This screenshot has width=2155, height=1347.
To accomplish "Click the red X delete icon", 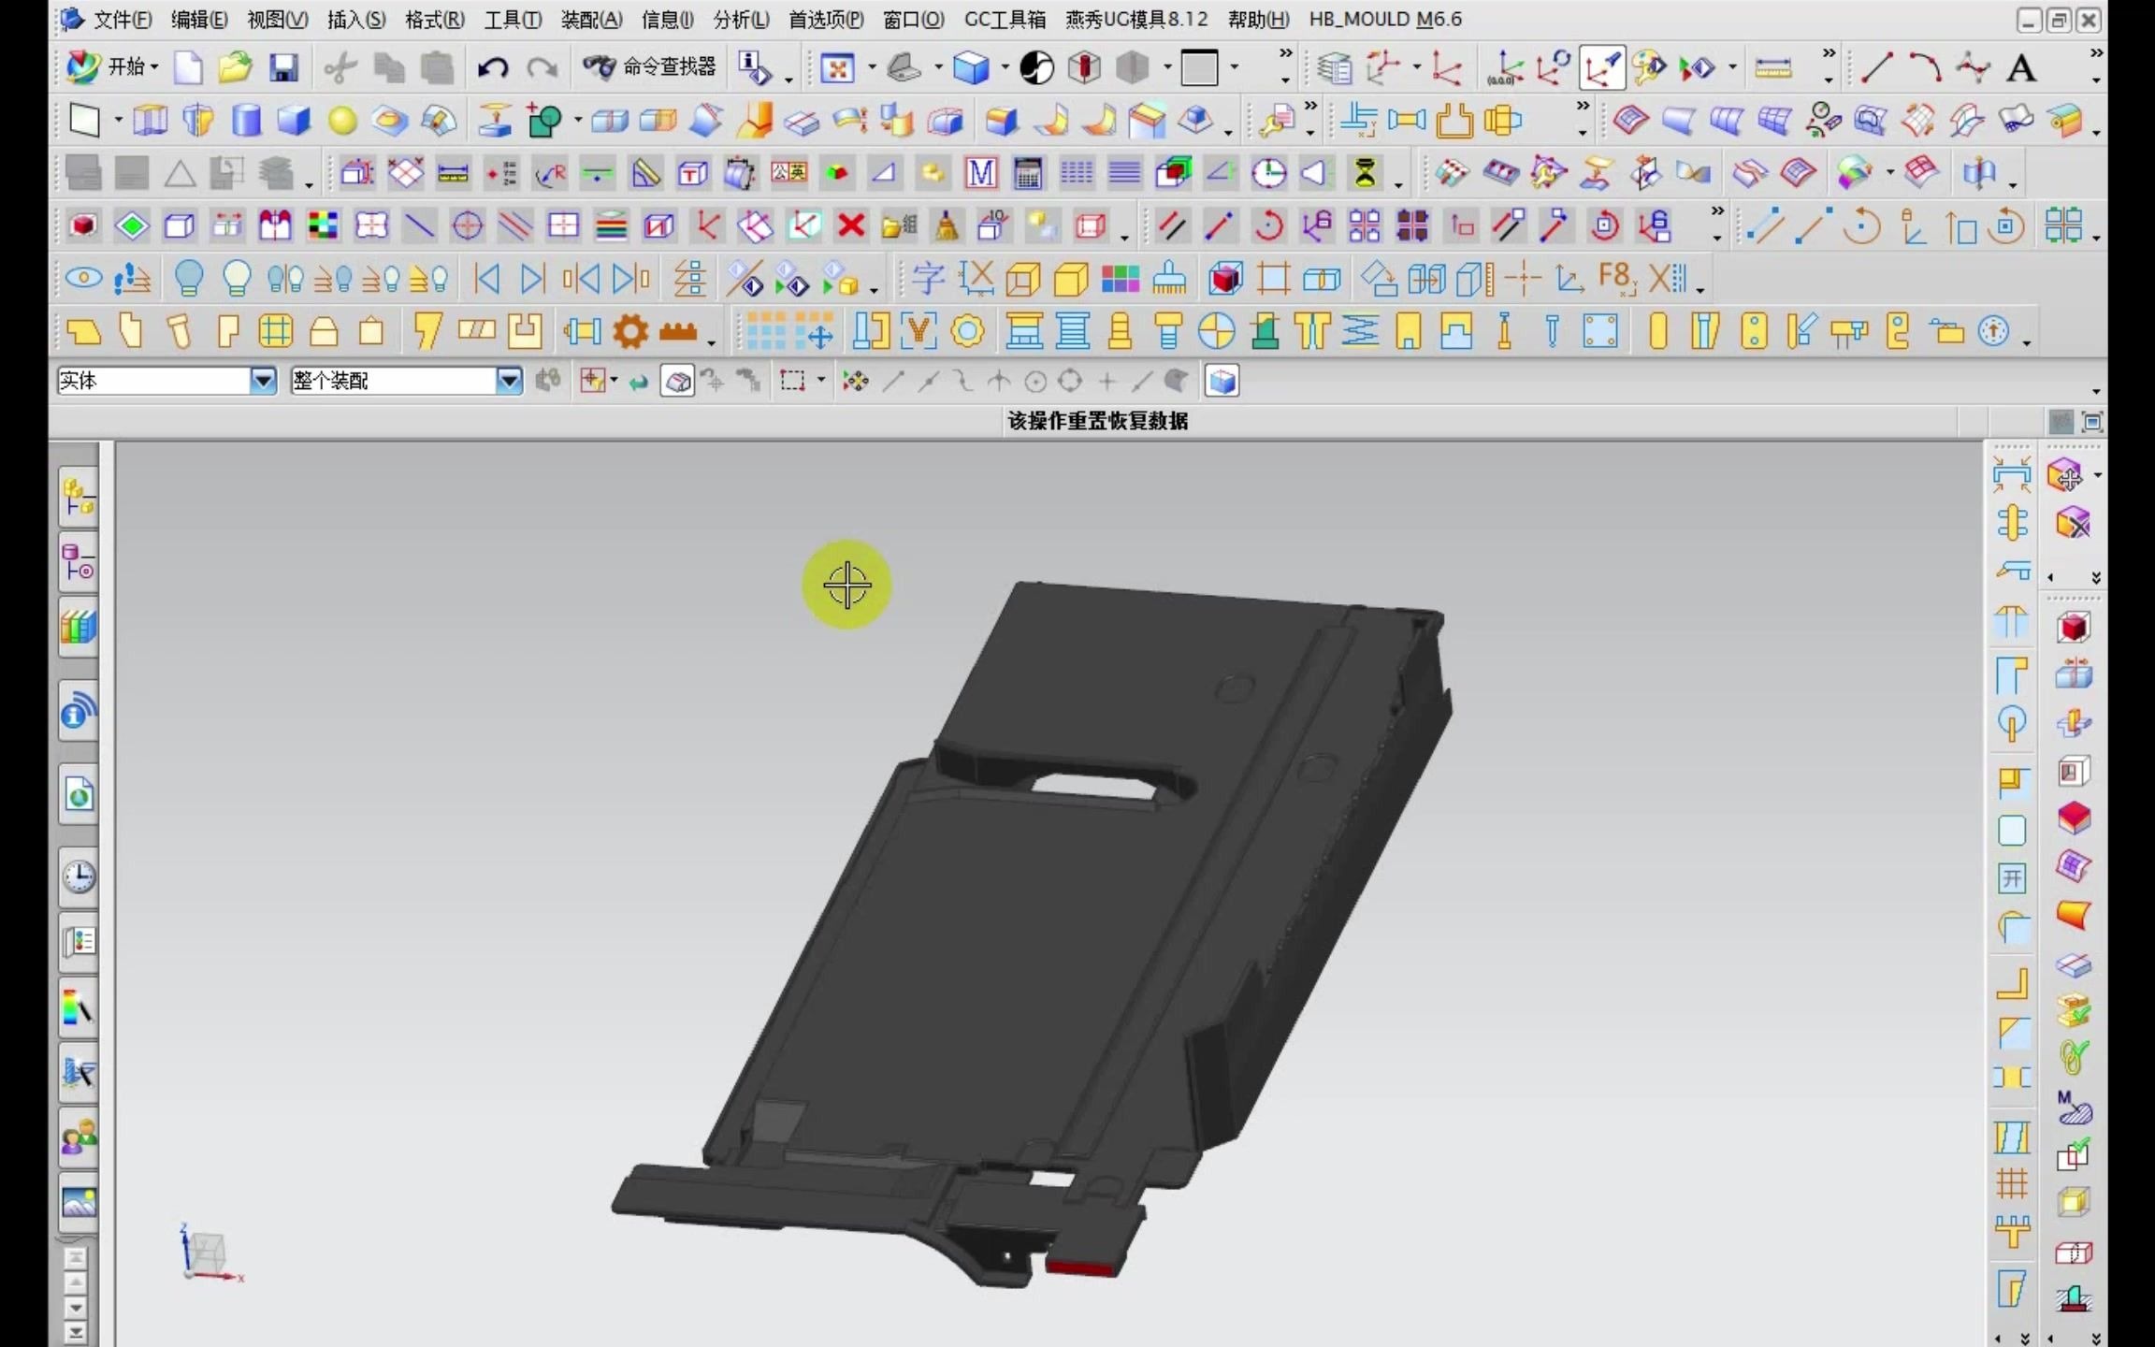I will [x=851, y=225].
